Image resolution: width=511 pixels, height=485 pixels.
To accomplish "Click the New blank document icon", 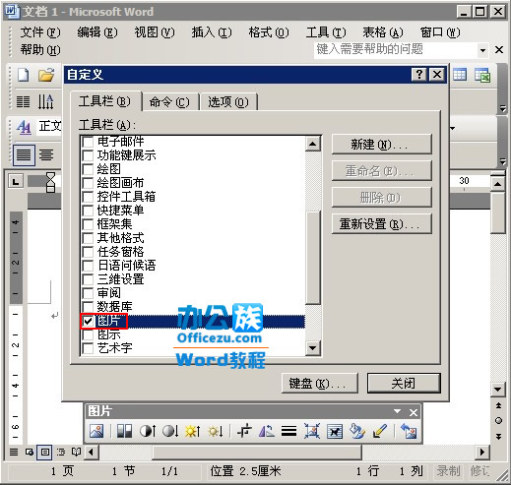I will [24, 75].
